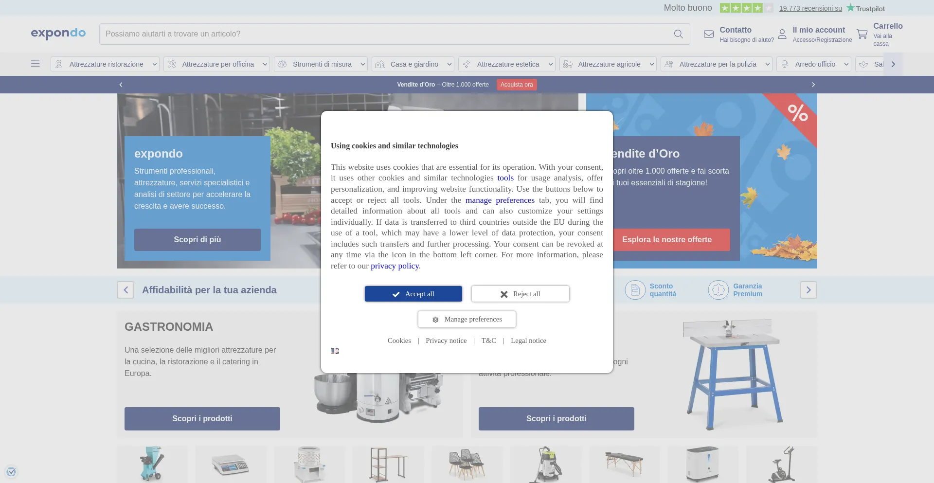Open the garden shredder product thumbnail

[152, 464]
